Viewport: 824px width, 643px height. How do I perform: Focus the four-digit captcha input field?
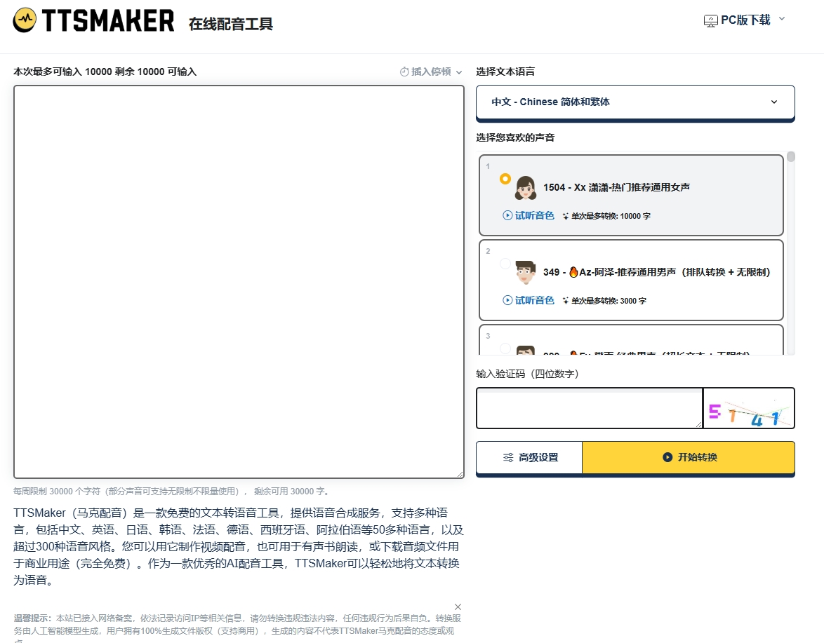(x=589, y=408)
